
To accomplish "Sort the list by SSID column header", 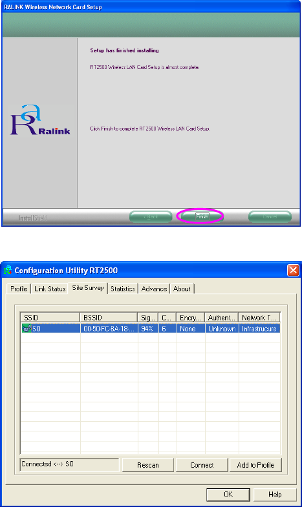I will pyautogui.click(x=50, y=318).
